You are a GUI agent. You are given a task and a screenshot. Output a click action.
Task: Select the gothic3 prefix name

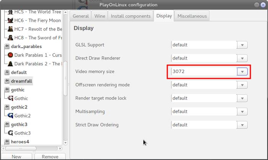click(x=19, y=125)
